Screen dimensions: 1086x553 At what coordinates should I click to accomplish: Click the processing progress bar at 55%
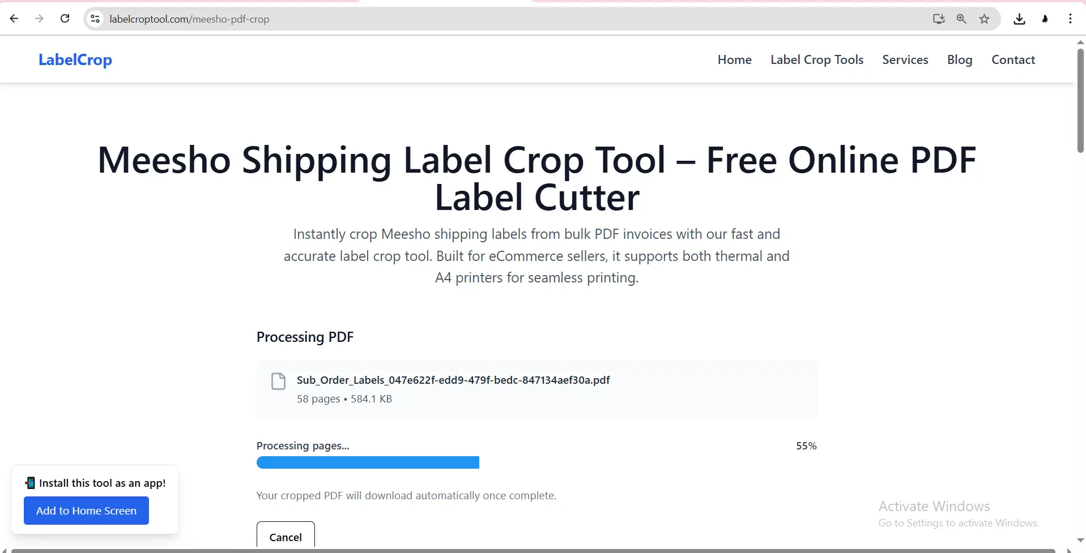368,462
